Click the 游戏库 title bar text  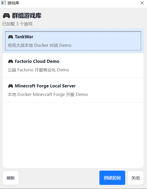[13, 3]
